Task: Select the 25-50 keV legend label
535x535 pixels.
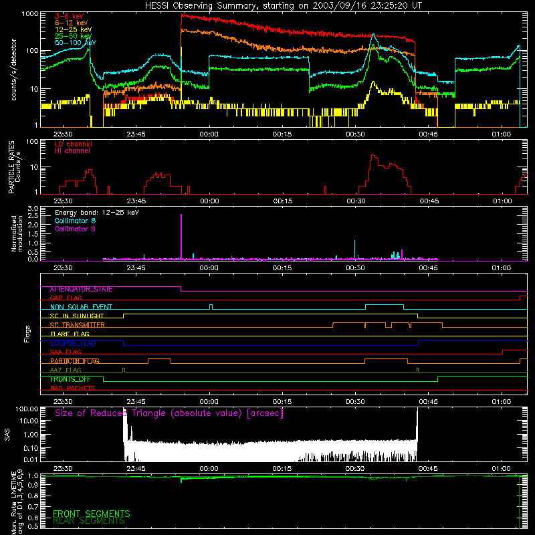Action: point(74,36)
